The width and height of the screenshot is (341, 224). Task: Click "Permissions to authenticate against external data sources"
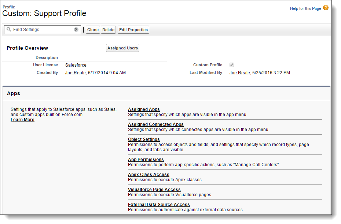tap(185, 210)
